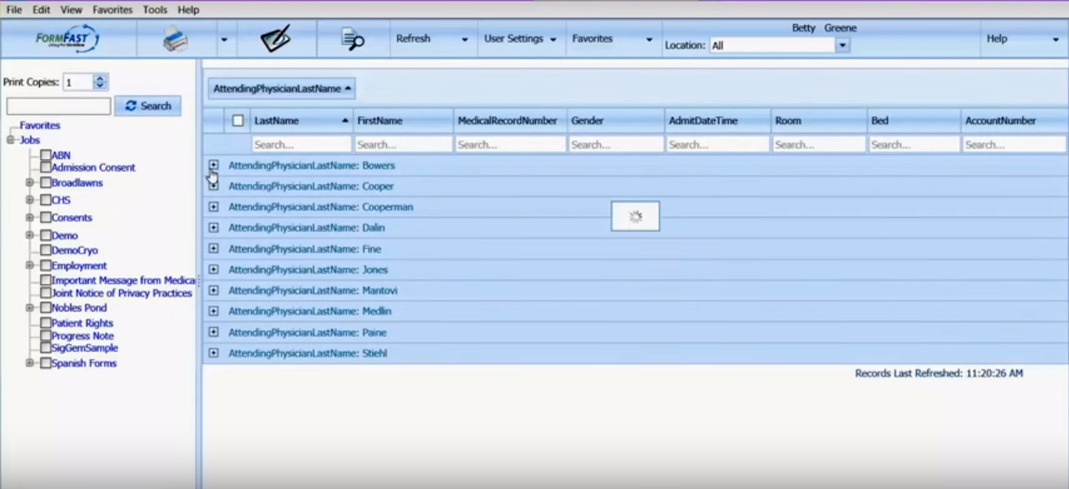
Task: Open the printer icon dropdown arrow
Action: [224, 39]
